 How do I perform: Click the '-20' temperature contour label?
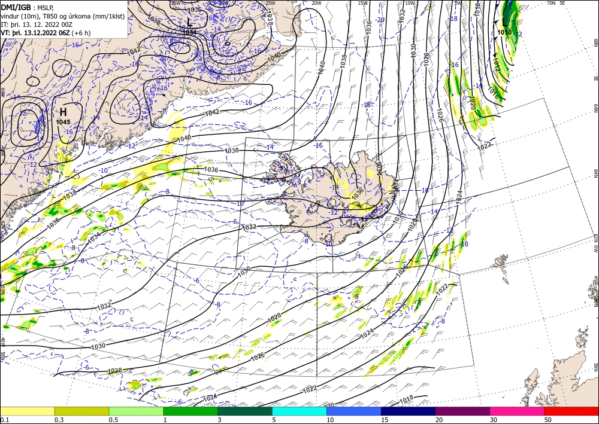tap(380, 20)
